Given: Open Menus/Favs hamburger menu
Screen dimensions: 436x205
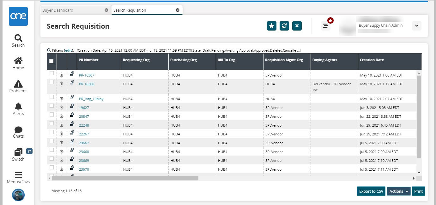Looking at the screenshot, I should coord(18,175).
